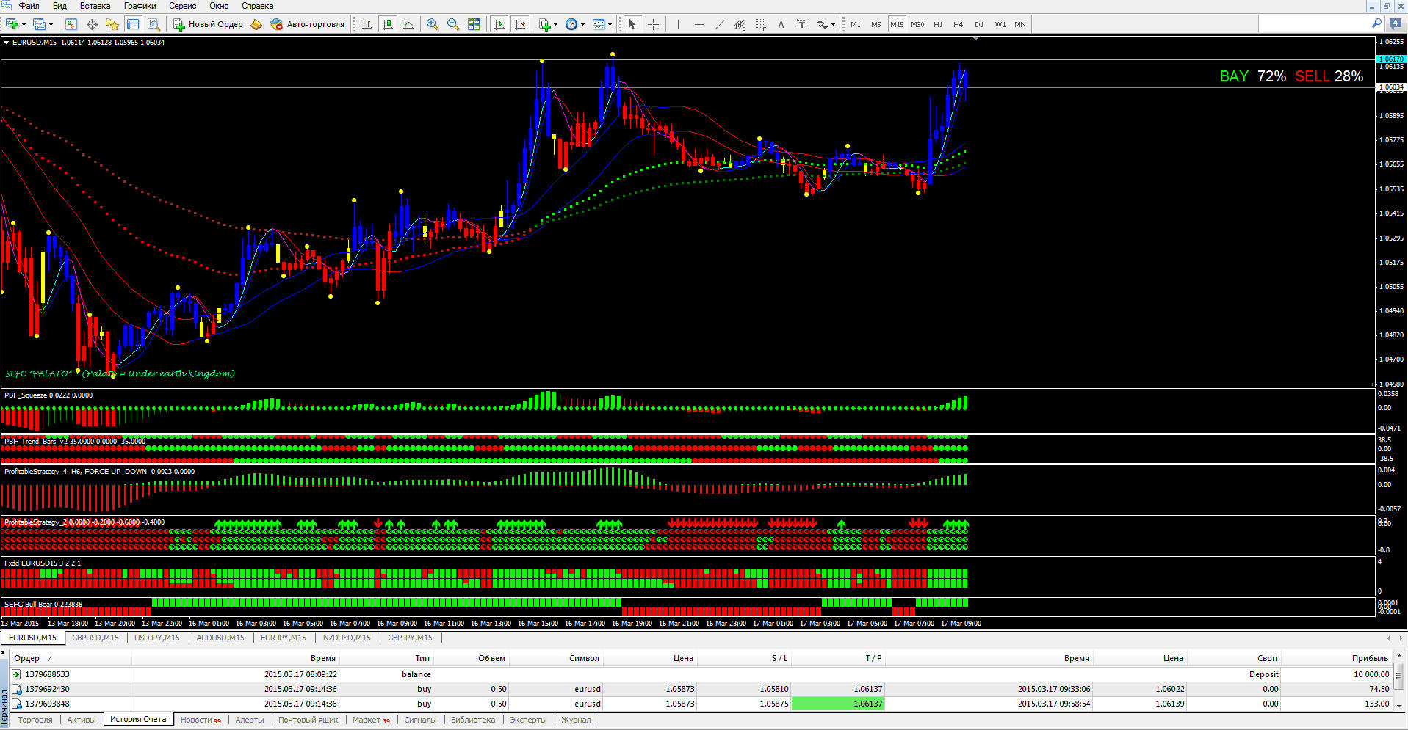Open the Data Window crosshair-circle icon
The width and height of the screenshot is (1408, 730).
point(92,24)
